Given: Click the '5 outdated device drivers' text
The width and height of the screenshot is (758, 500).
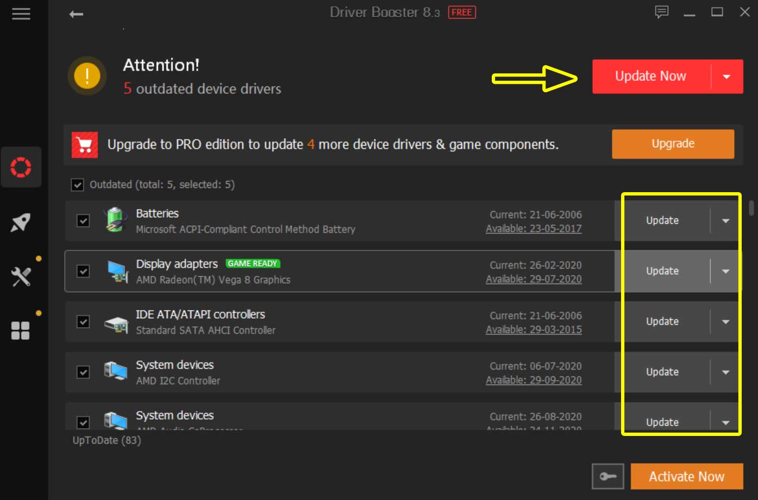Looking at the screenshot, I should point(202,88).
